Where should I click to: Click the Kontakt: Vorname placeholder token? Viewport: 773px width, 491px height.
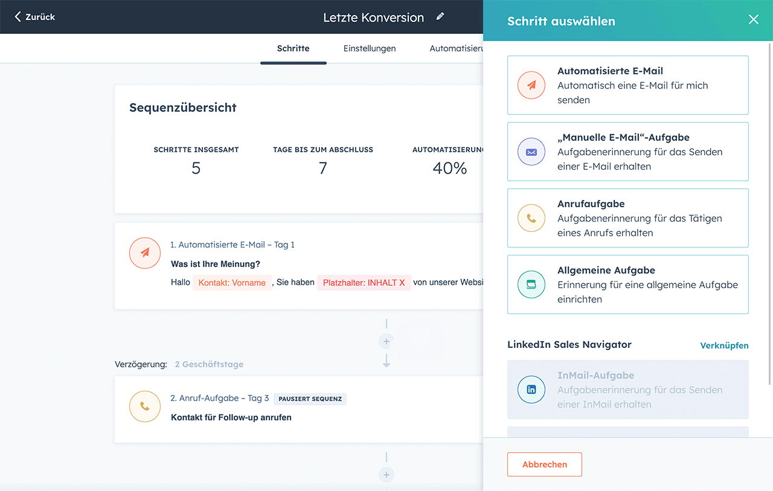(232, 283)
